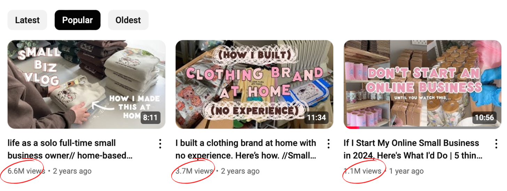Click the red watch progress bar on the third video
This screenshot has width=507, height=191.
[x=351, y=127]
